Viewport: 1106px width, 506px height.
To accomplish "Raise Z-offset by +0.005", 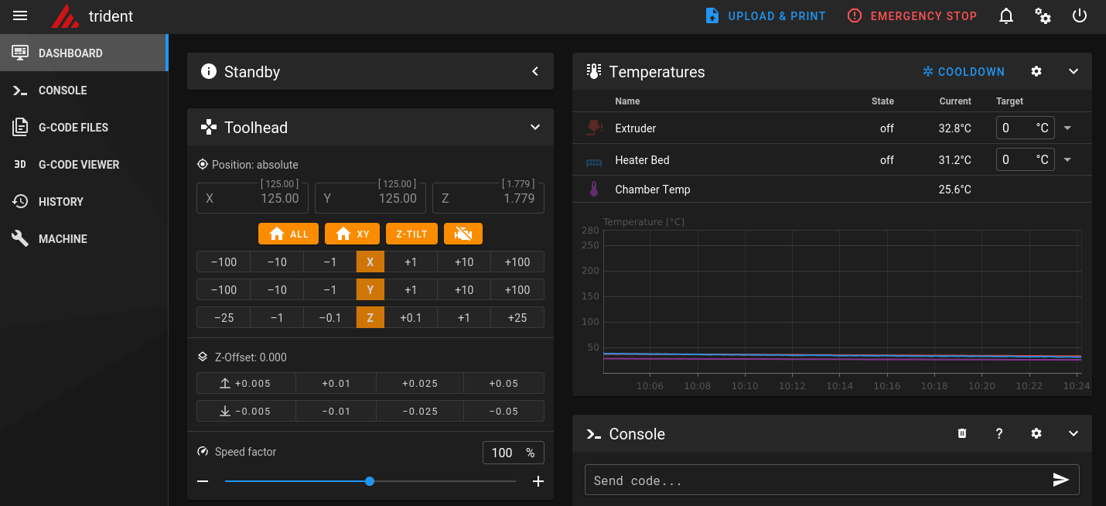I will click(x=246, y=383).
